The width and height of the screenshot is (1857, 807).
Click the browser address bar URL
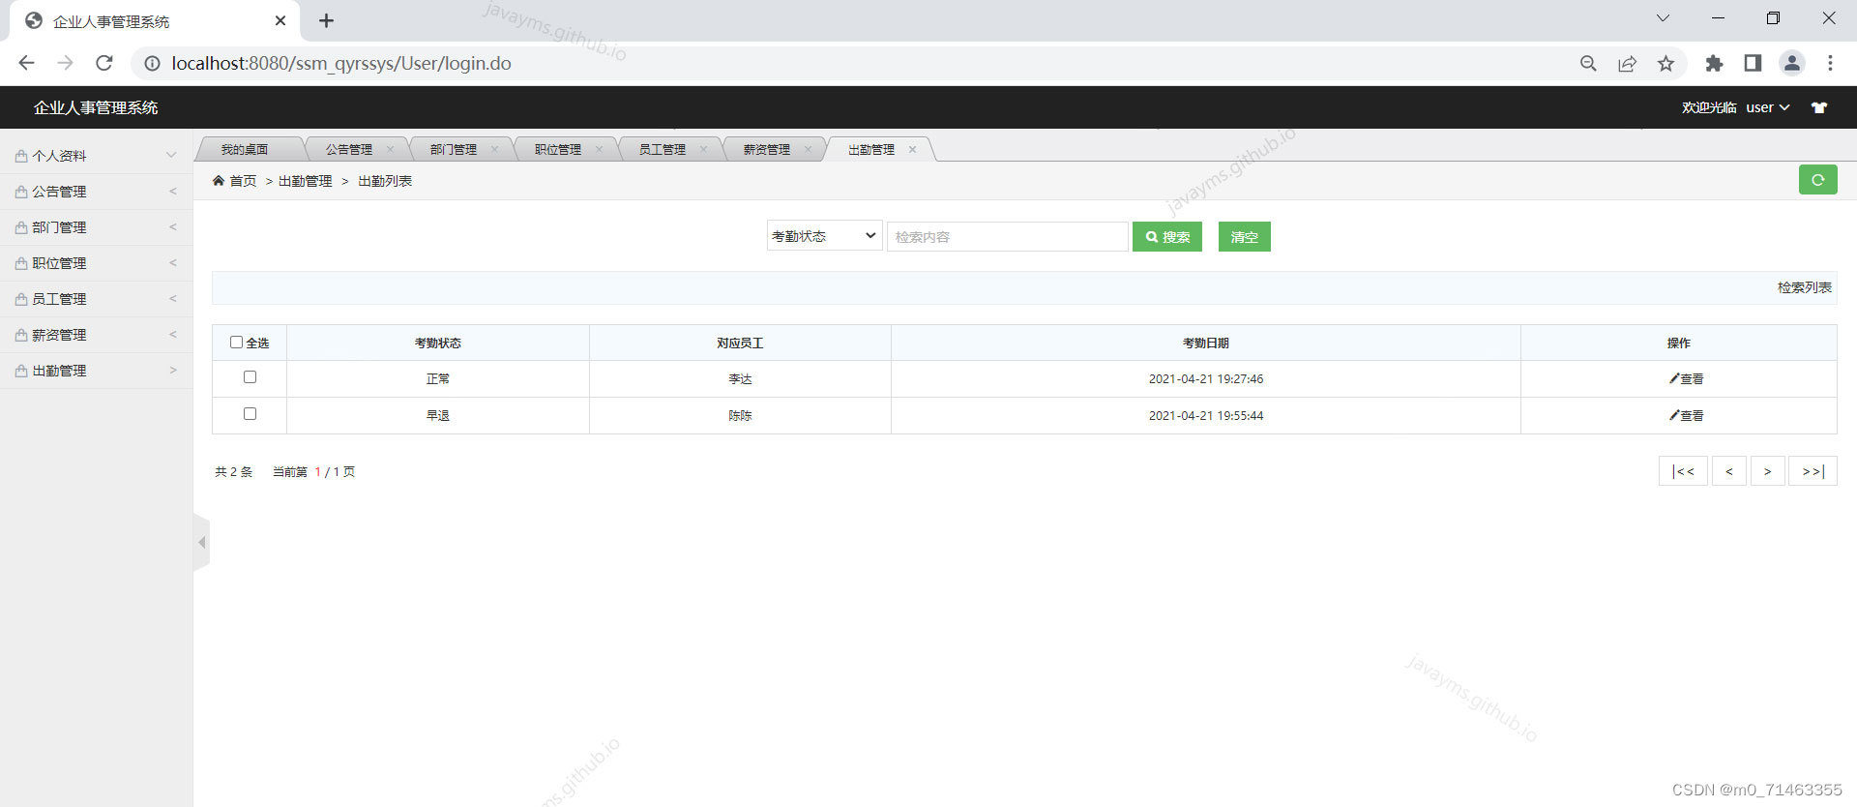tap(341, 63)
